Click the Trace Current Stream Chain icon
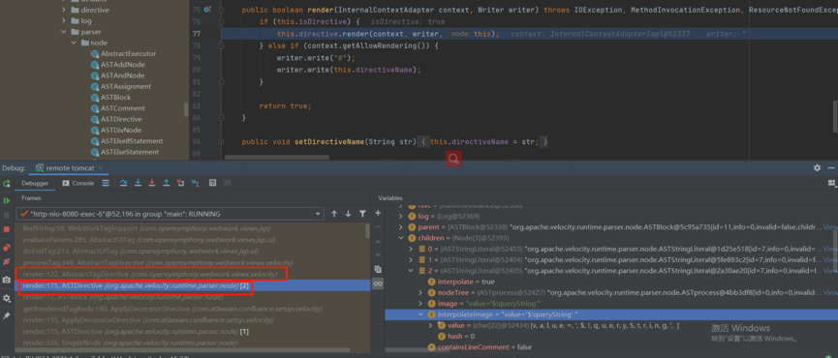 click(227, 183)
